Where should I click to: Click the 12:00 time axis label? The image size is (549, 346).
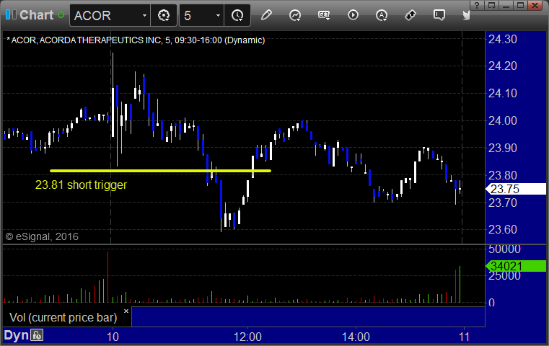point(247,337)
